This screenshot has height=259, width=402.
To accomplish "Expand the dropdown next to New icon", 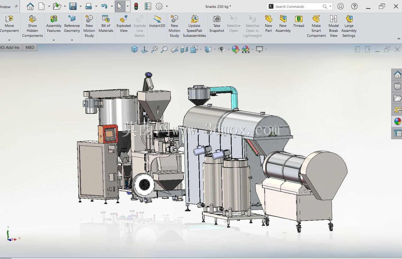I will (x=49, y=6).
